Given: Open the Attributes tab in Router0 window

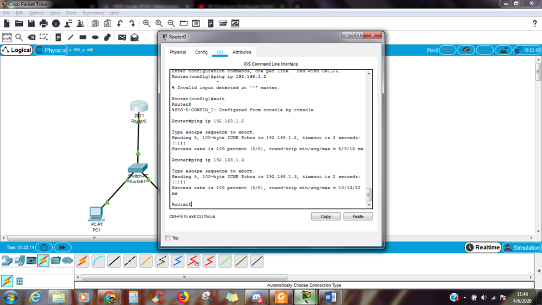Looking at the screenshot, I should 242,52.
